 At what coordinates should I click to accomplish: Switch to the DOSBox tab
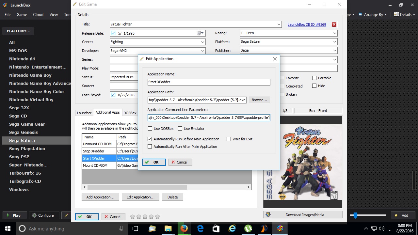[130, 113]
